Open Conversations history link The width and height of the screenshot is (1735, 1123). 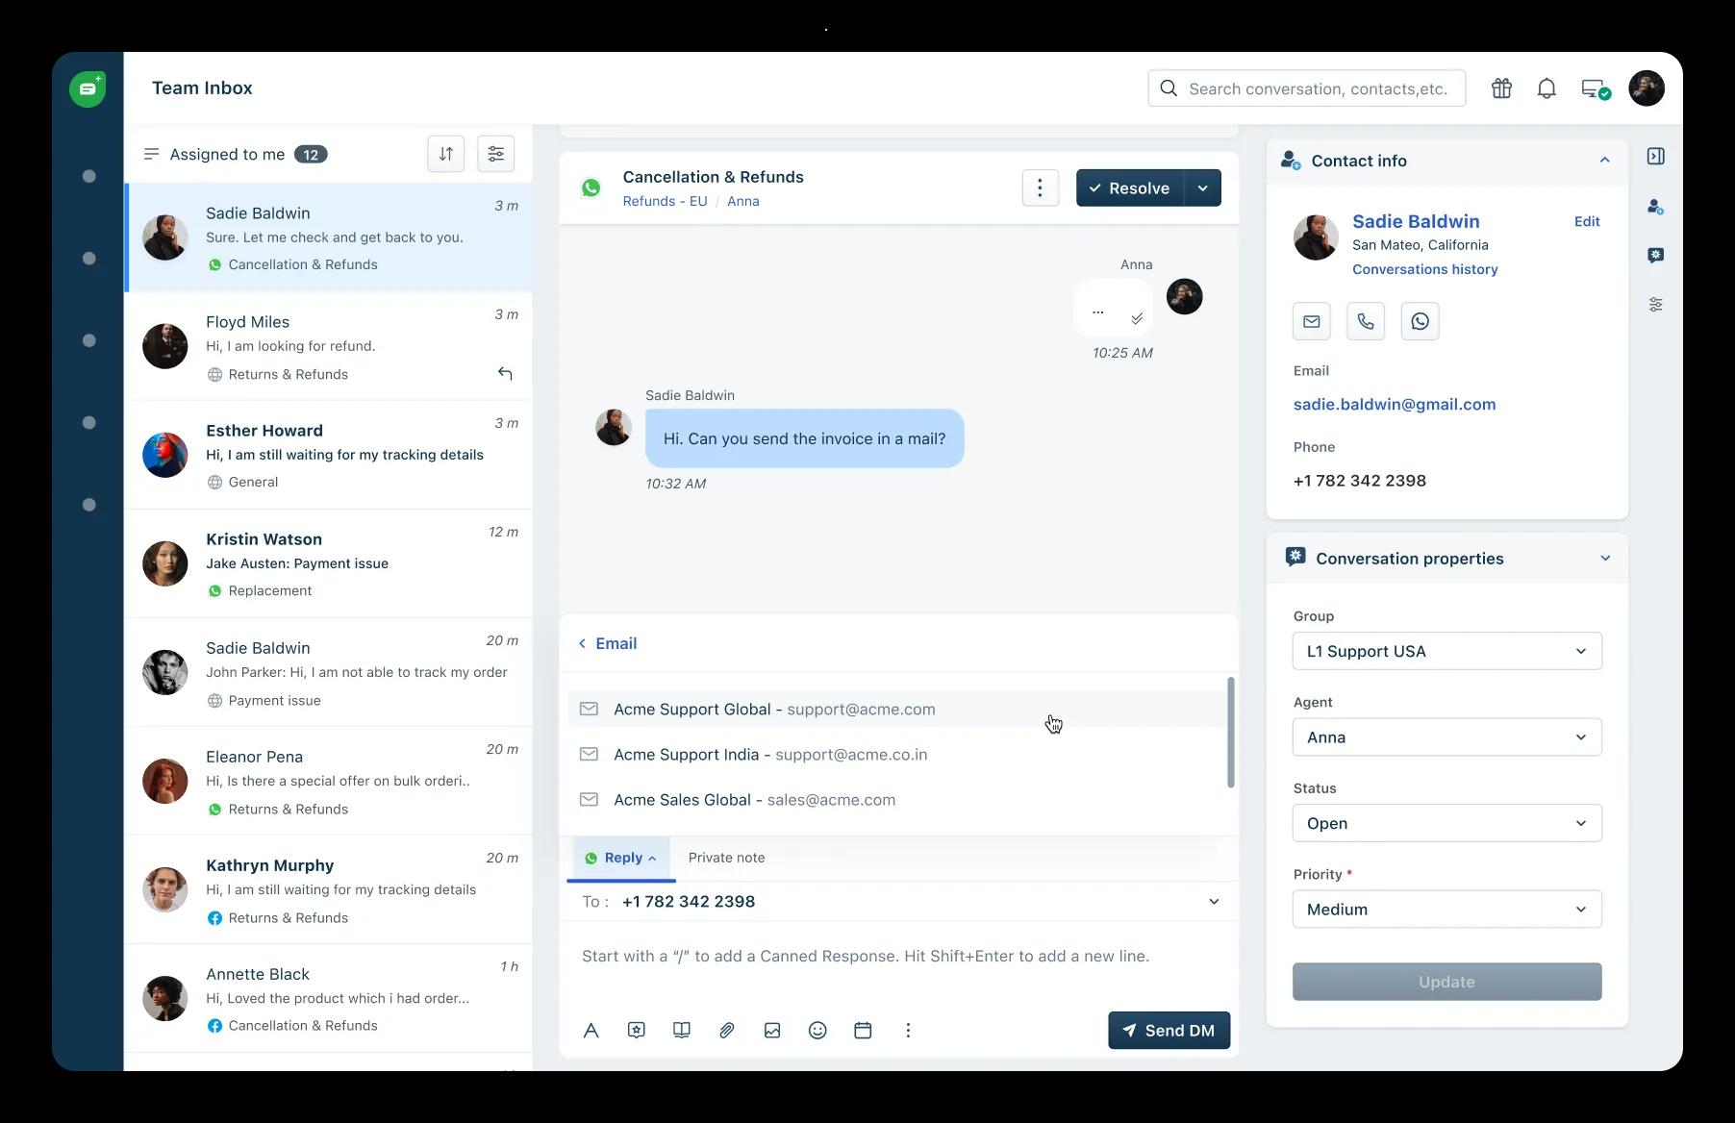click(x=1424, y=269)
